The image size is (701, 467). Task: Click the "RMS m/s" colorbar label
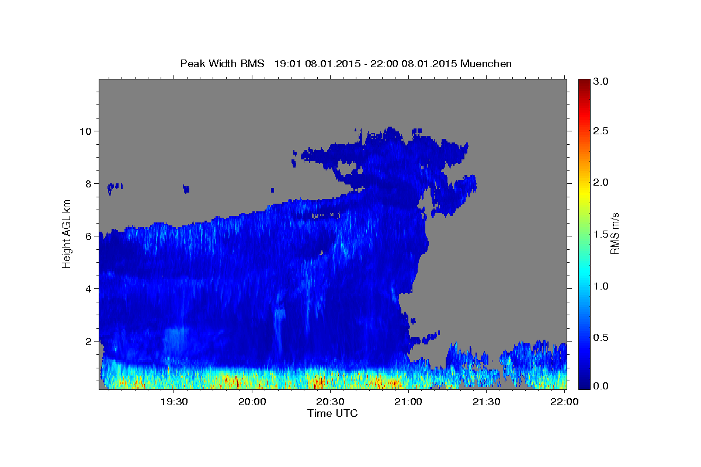(614, 233)
